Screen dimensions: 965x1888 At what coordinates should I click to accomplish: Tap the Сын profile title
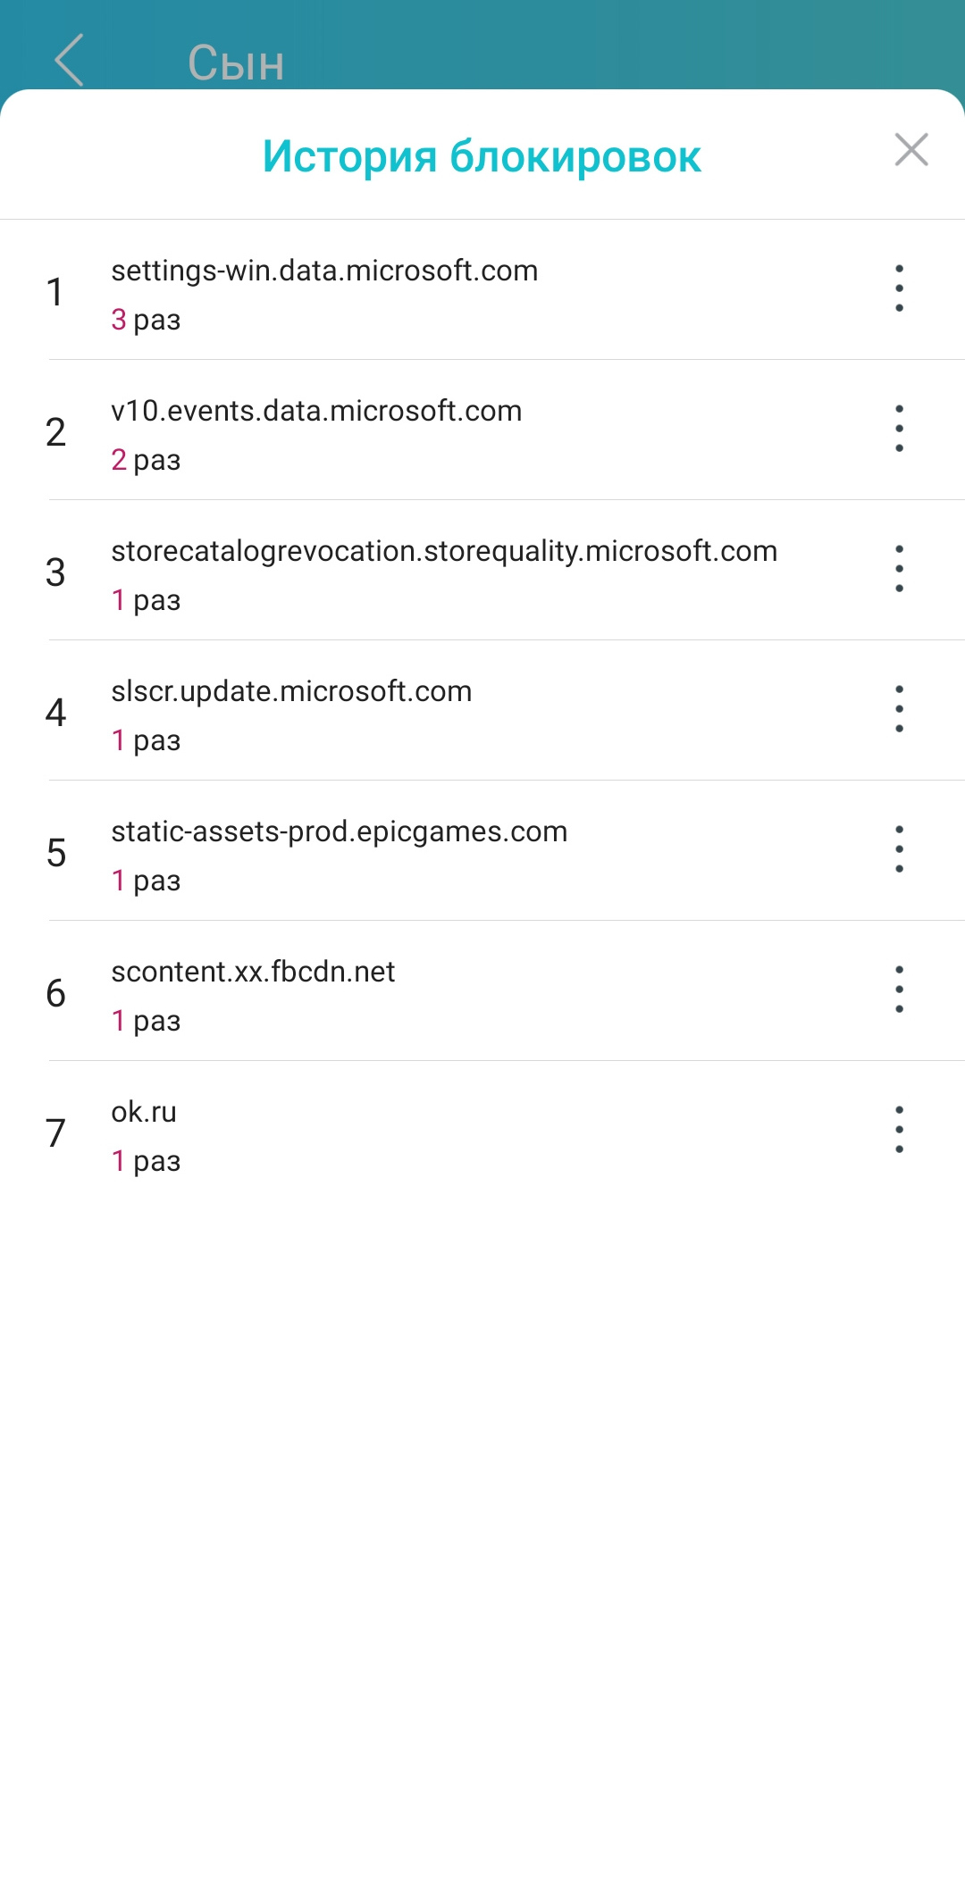click(236, 63)
